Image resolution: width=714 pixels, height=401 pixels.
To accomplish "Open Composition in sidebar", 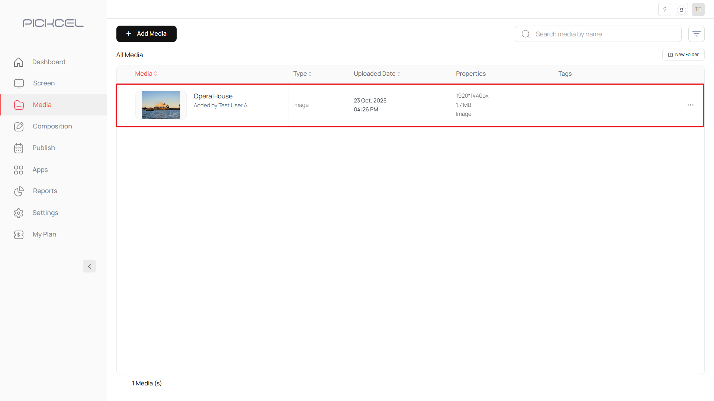I will pyautogui.click(x=52, y=126).
